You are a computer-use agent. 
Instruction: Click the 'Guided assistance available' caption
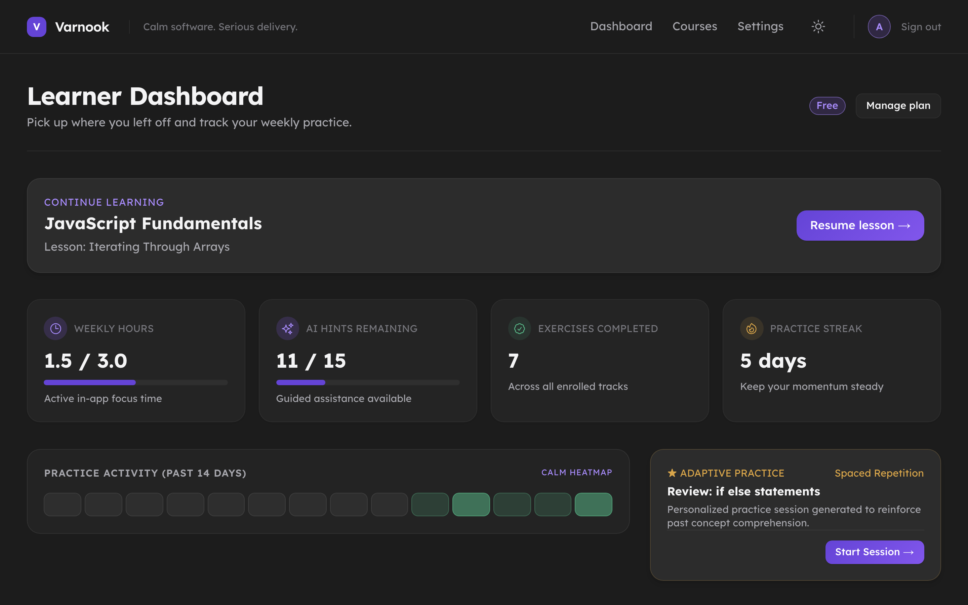[x=344, y=399]
